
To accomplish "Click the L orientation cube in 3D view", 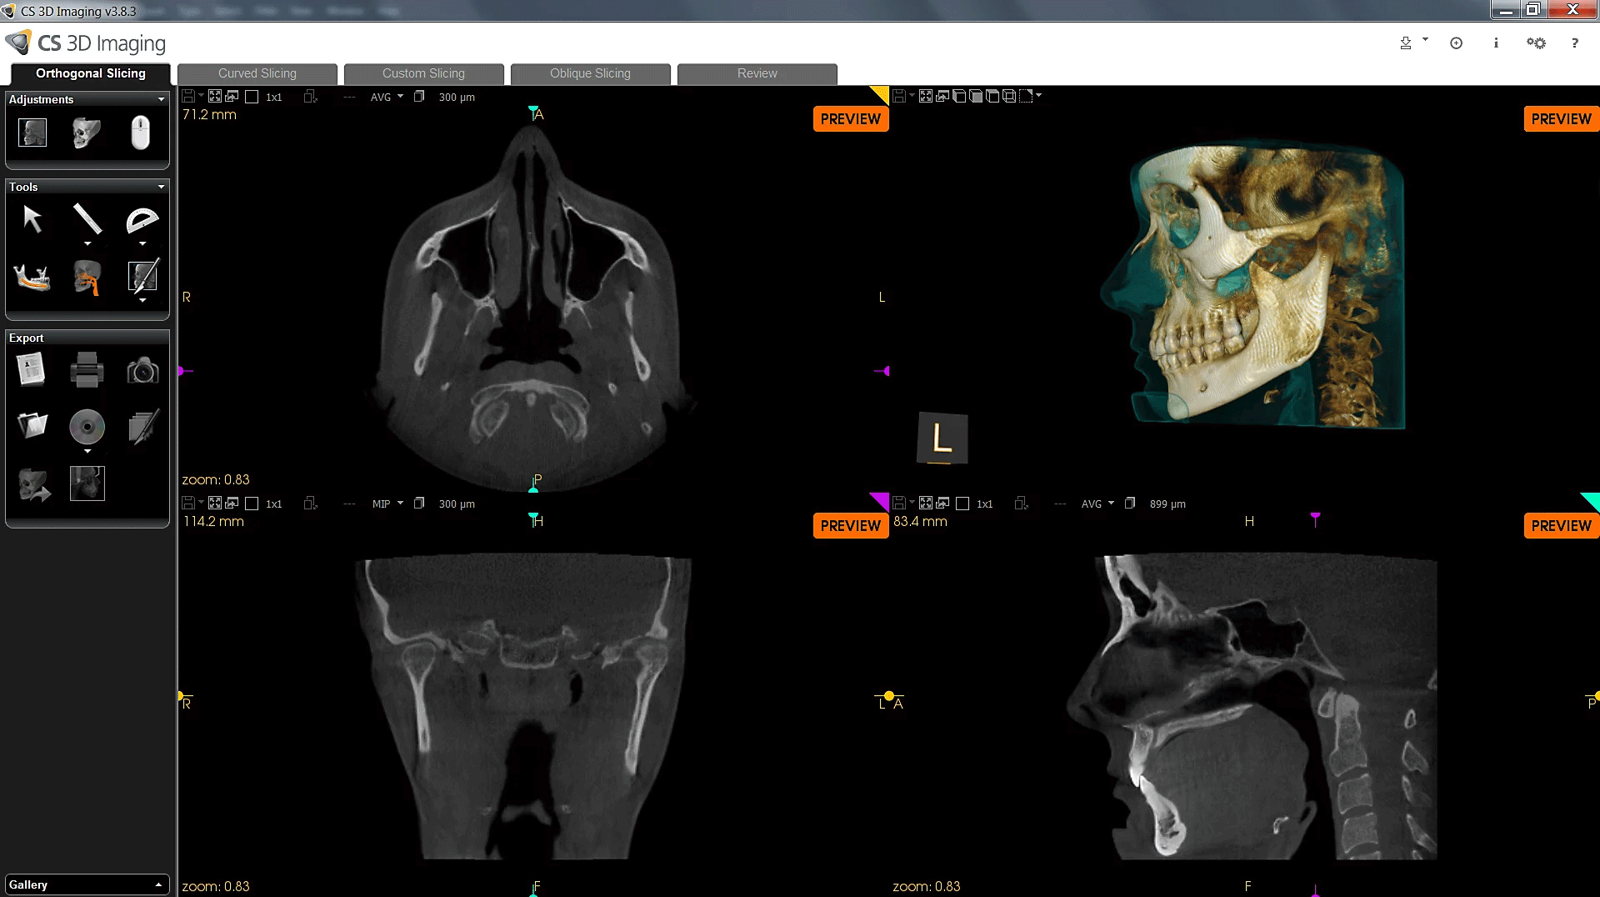I will click(942, 438).
